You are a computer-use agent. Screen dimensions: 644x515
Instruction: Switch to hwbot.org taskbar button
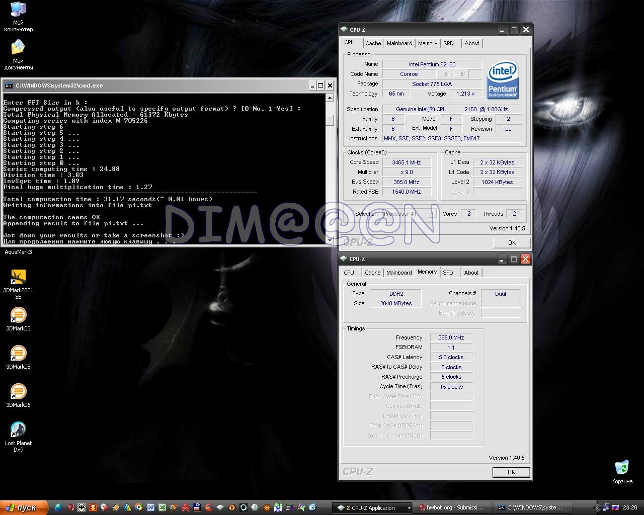452,507
